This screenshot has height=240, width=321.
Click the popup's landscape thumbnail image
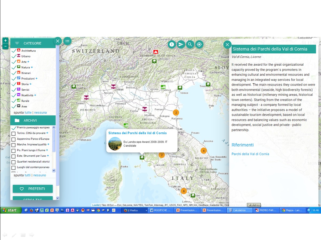pyautogui.click(x=115, y=144)
